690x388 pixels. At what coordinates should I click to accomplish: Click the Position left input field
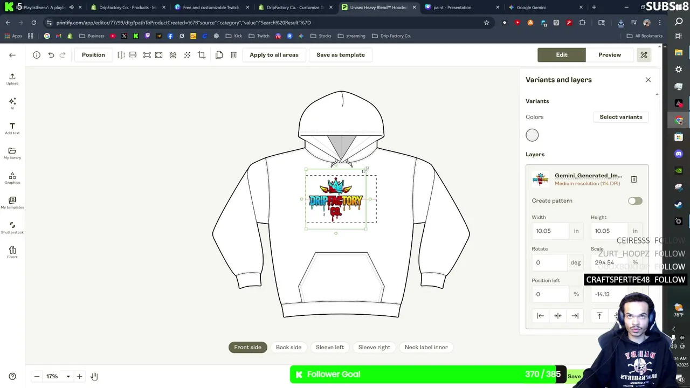[x=550, y=294]
